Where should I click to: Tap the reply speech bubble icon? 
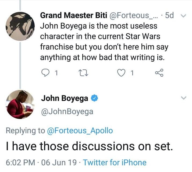tap(46, 73)
